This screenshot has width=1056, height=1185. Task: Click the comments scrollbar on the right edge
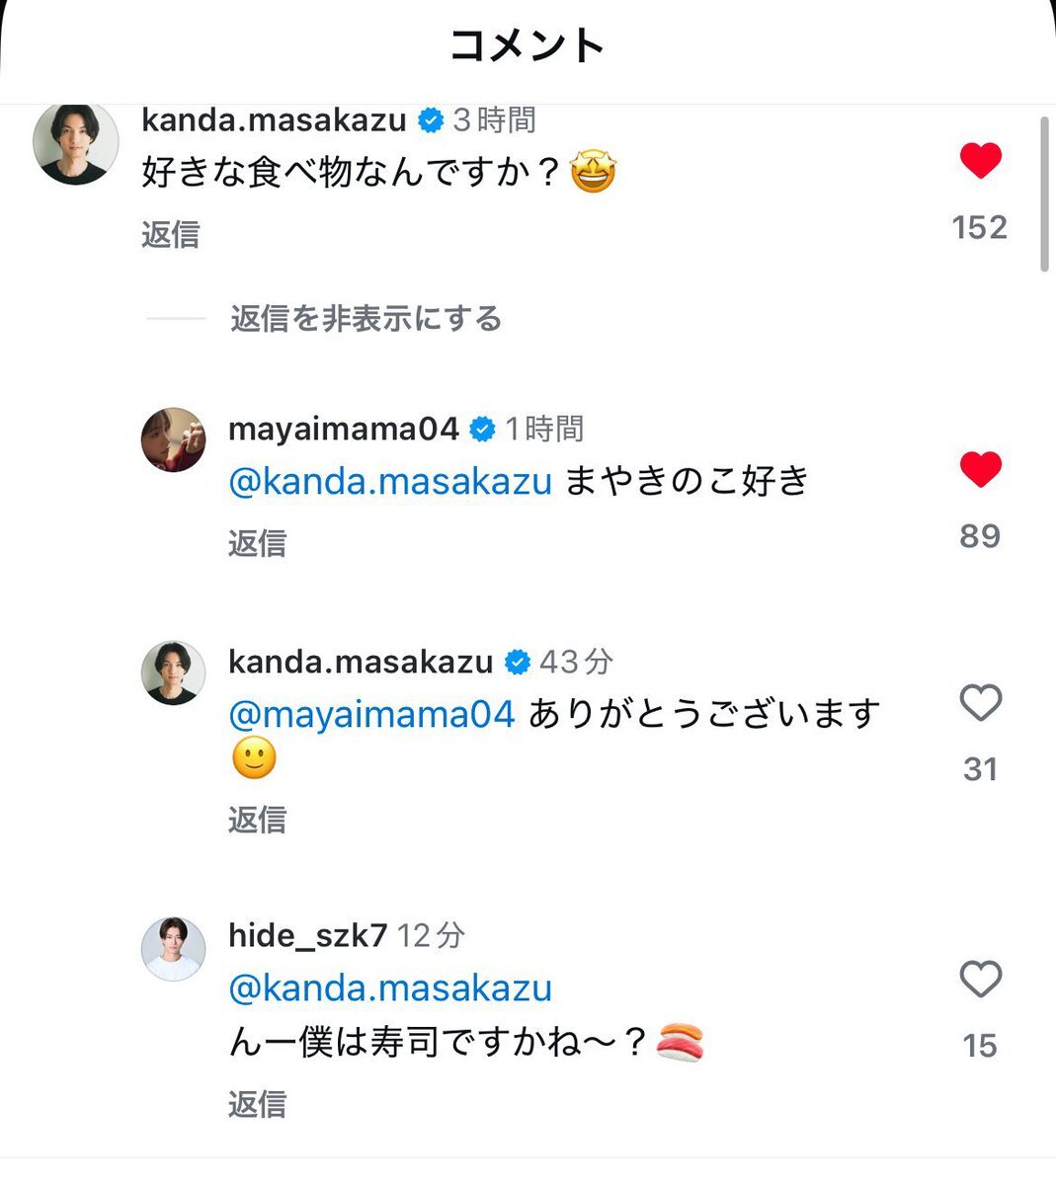click(x=1044, y=194)
